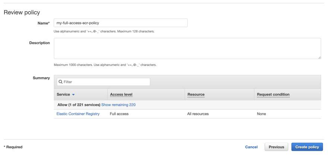The width and height of the screenshot is (328, 156).
Task: Click the Resource column header
Action: click(x=196, y=94)
